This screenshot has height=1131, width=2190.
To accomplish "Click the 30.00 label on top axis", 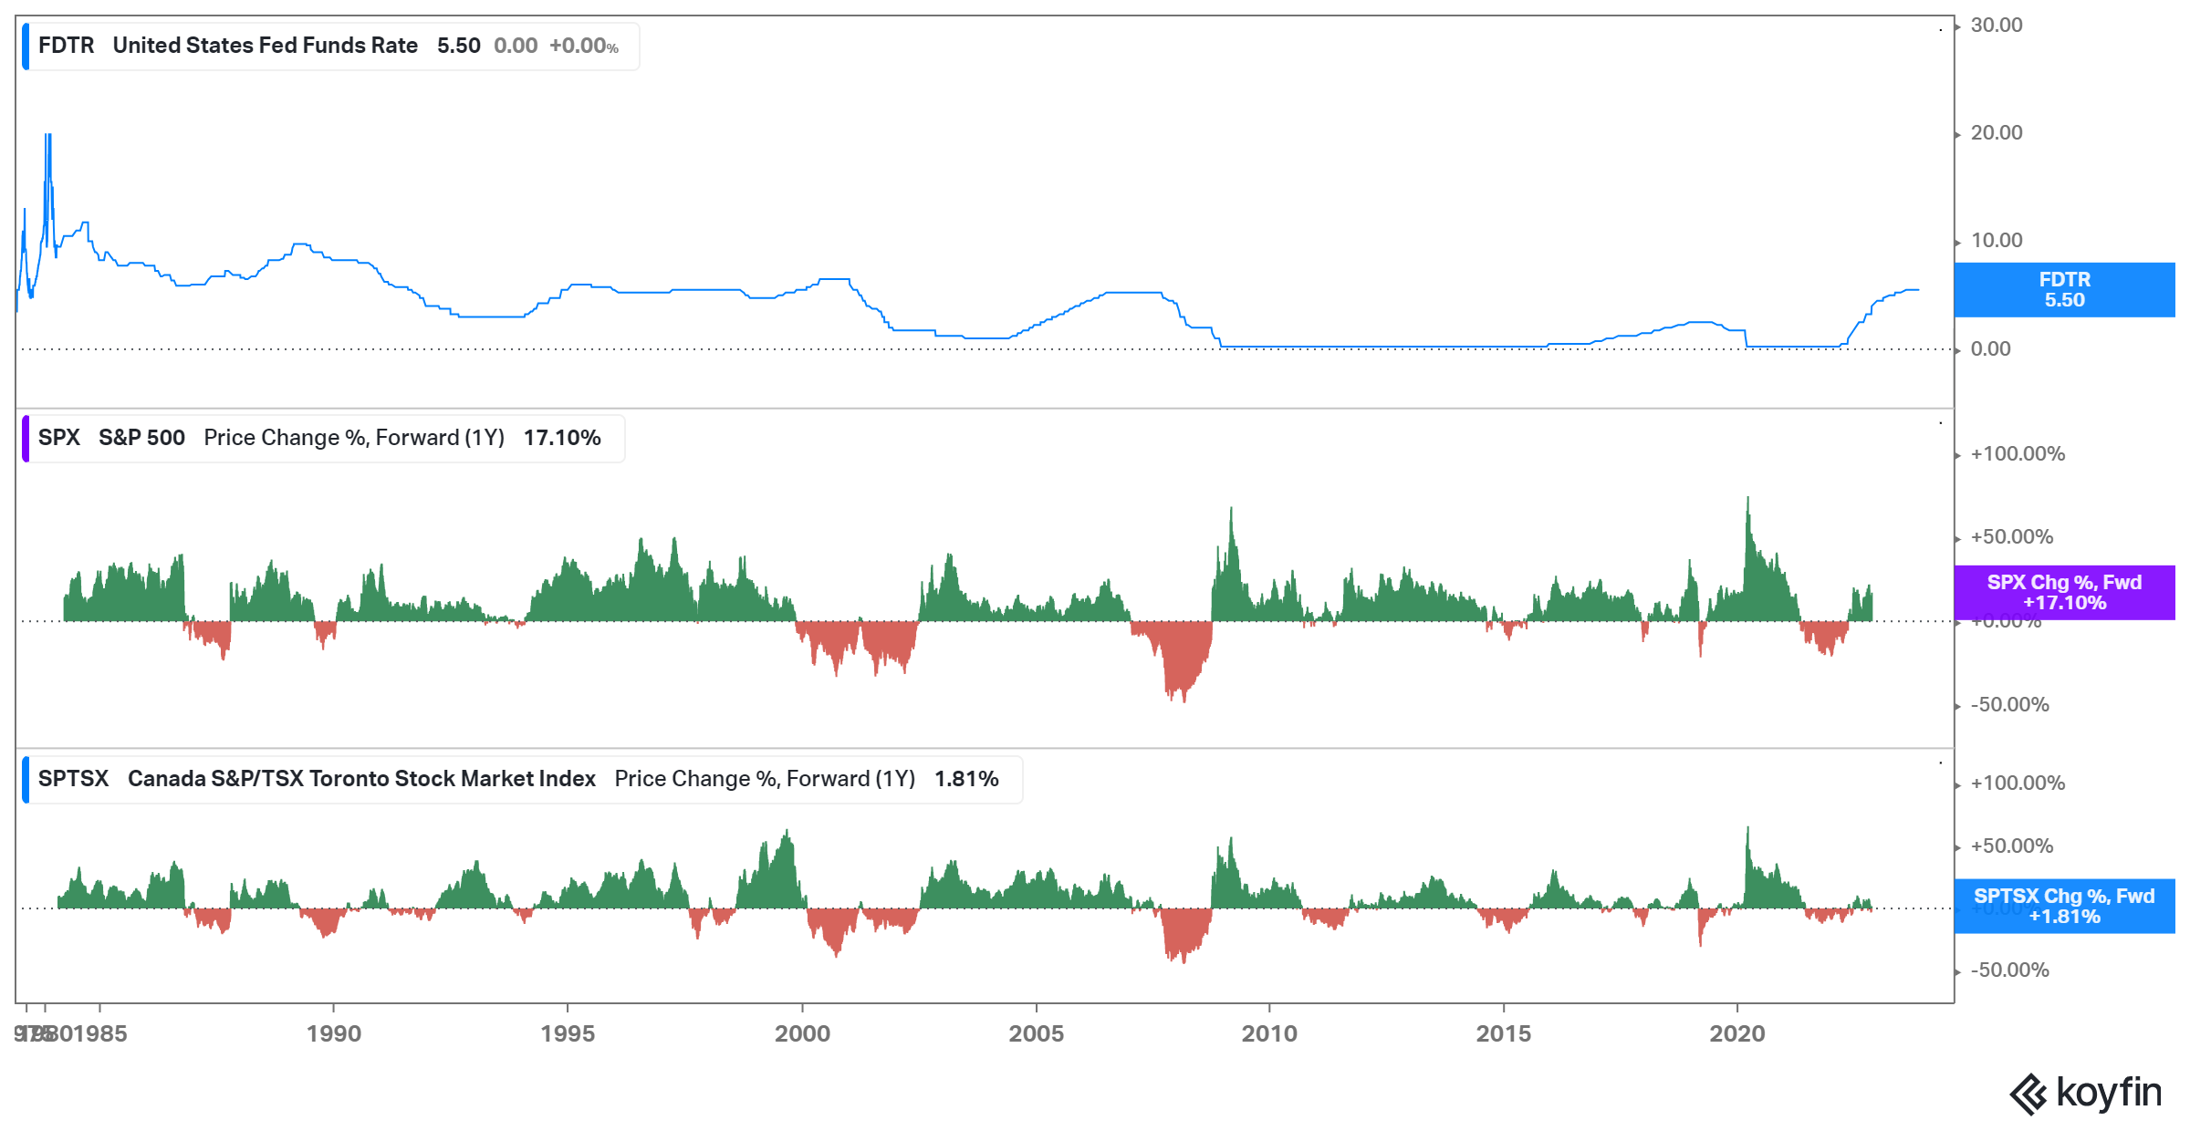I will [x=1997, y=26].
